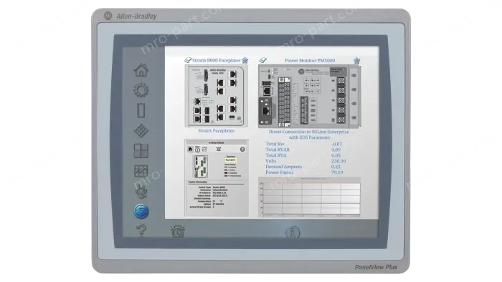Select the Power Monitor PM5000 title
502x282 pixels.
[310, 60]
